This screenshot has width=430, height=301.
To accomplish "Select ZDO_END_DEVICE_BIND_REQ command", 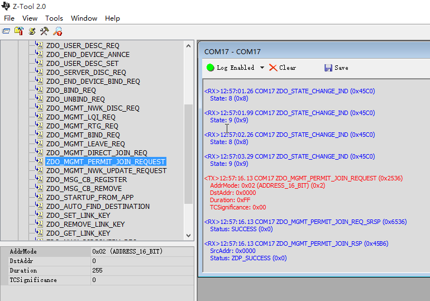I will (93, 82).
